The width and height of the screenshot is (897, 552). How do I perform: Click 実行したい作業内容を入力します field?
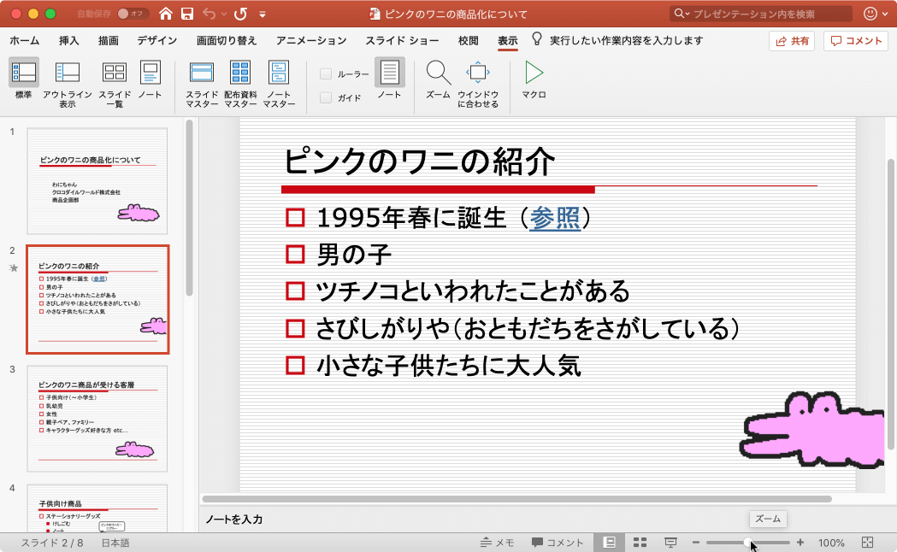(x=627, y=40)
